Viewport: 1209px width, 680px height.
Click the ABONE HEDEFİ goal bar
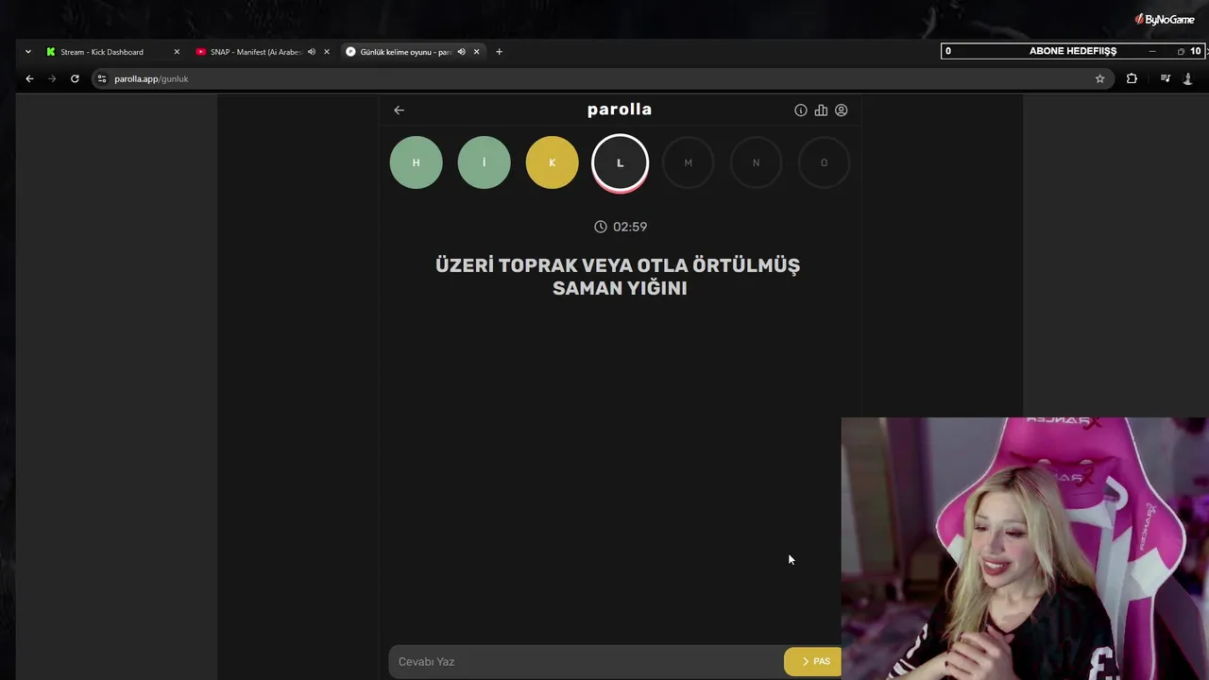click(x=1073, y=51)
